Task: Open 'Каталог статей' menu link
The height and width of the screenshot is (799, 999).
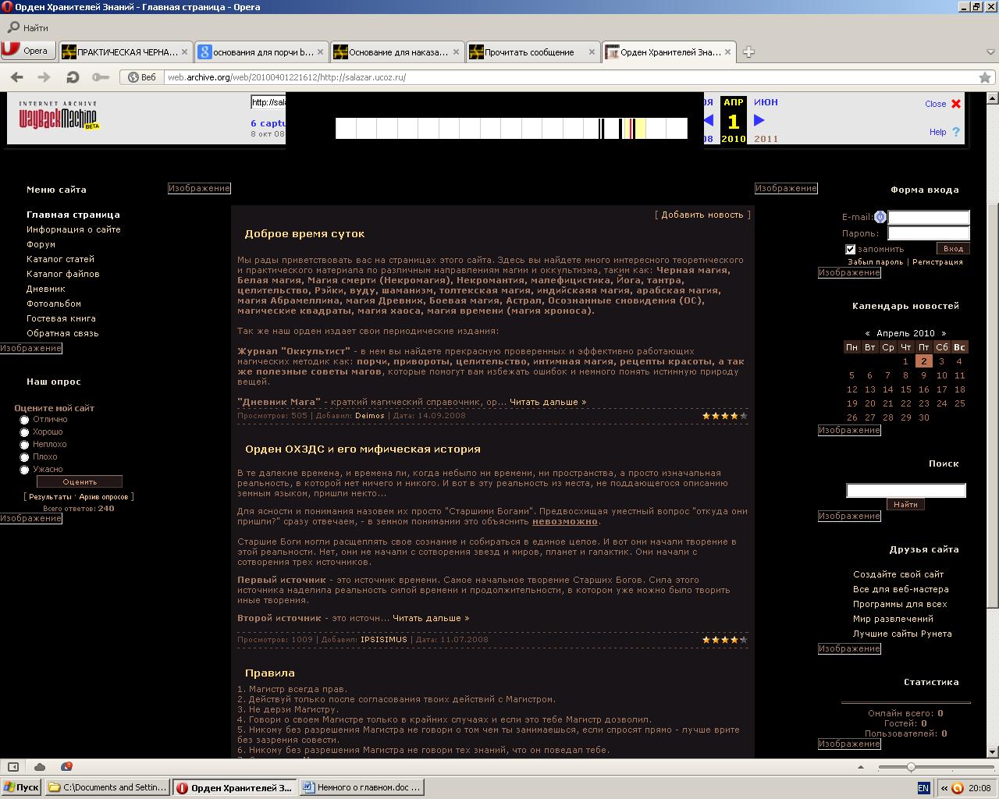Action: pos(60,259)
